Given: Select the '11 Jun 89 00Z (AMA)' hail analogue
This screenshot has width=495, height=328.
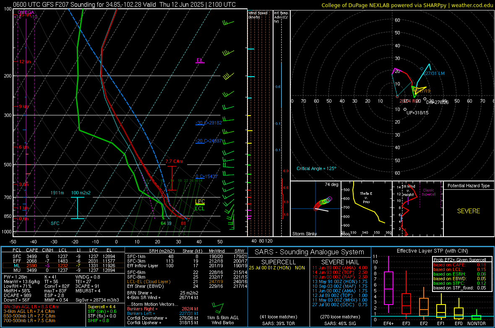Looking at the screenshot, I should click(333, 268).
